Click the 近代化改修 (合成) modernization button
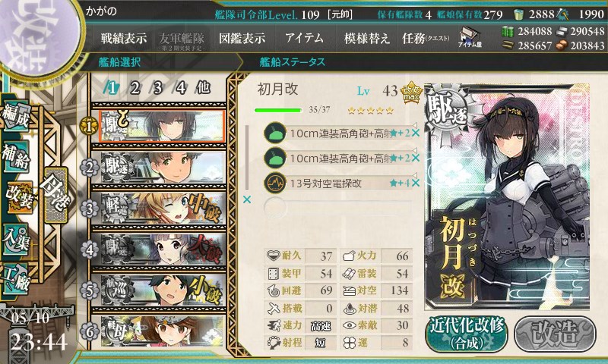 coord(467,334)
